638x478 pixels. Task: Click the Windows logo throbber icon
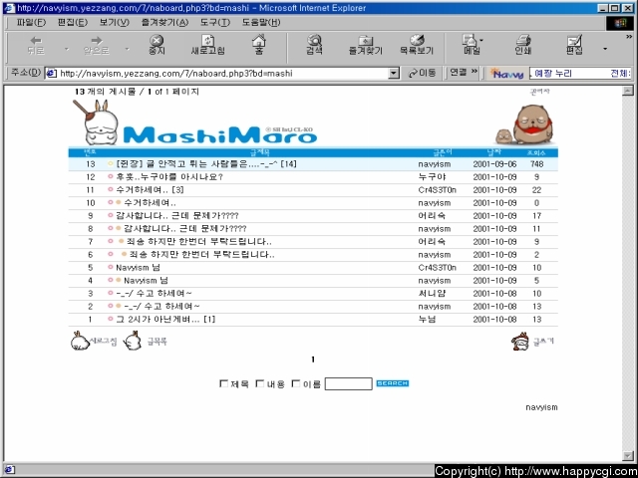tap(620, 23)
